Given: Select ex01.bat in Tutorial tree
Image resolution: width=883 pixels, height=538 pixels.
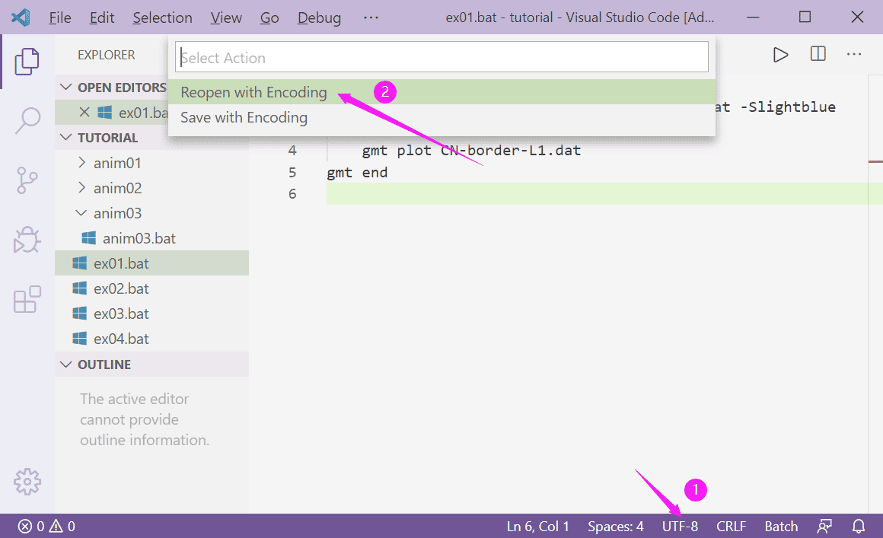Looking at the screenshot, I should tap(151, 263).
